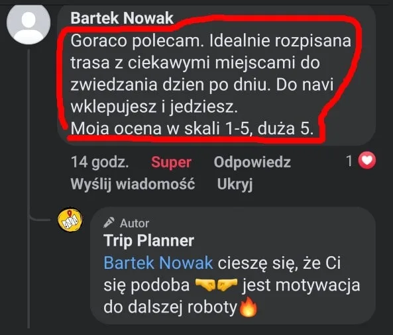Screen dimensions: 393x335
Task: Click the fist bump emoji in reply
Action: (x=216, y=285)
